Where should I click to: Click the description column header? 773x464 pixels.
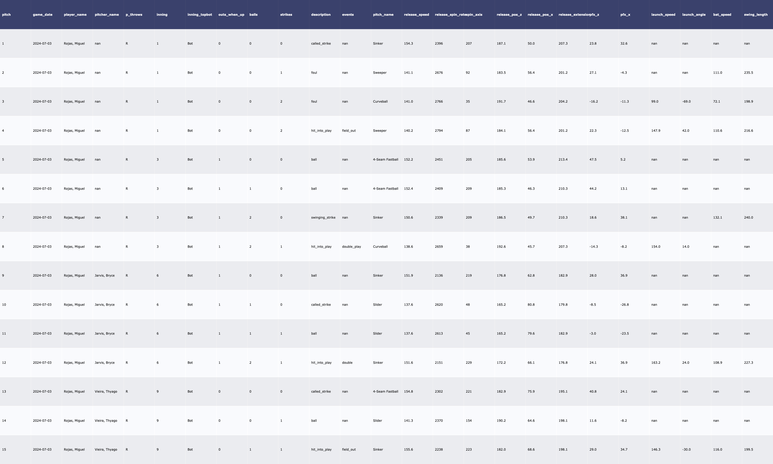(x=321, y=15)
